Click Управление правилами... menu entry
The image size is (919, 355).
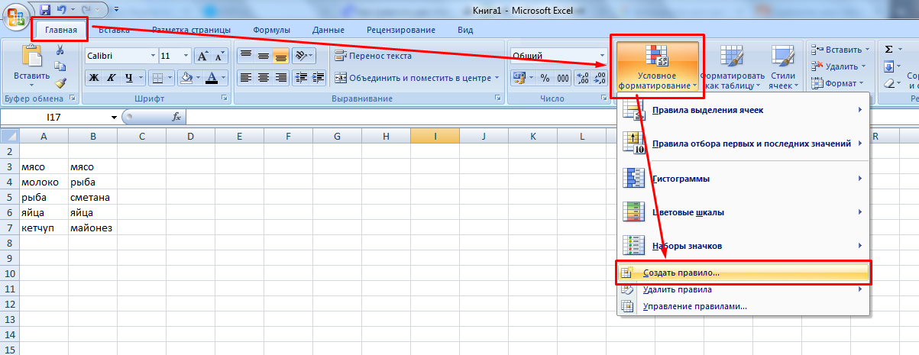(x=694, y=306)
